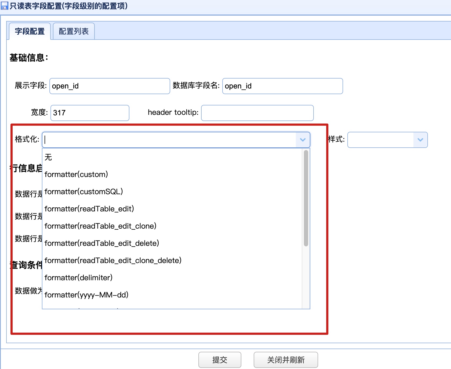Open the 配置列表 tab

point(74,31)
